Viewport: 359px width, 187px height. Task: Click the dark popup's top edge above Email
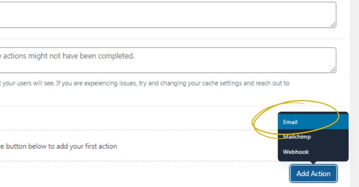(313, 113)
